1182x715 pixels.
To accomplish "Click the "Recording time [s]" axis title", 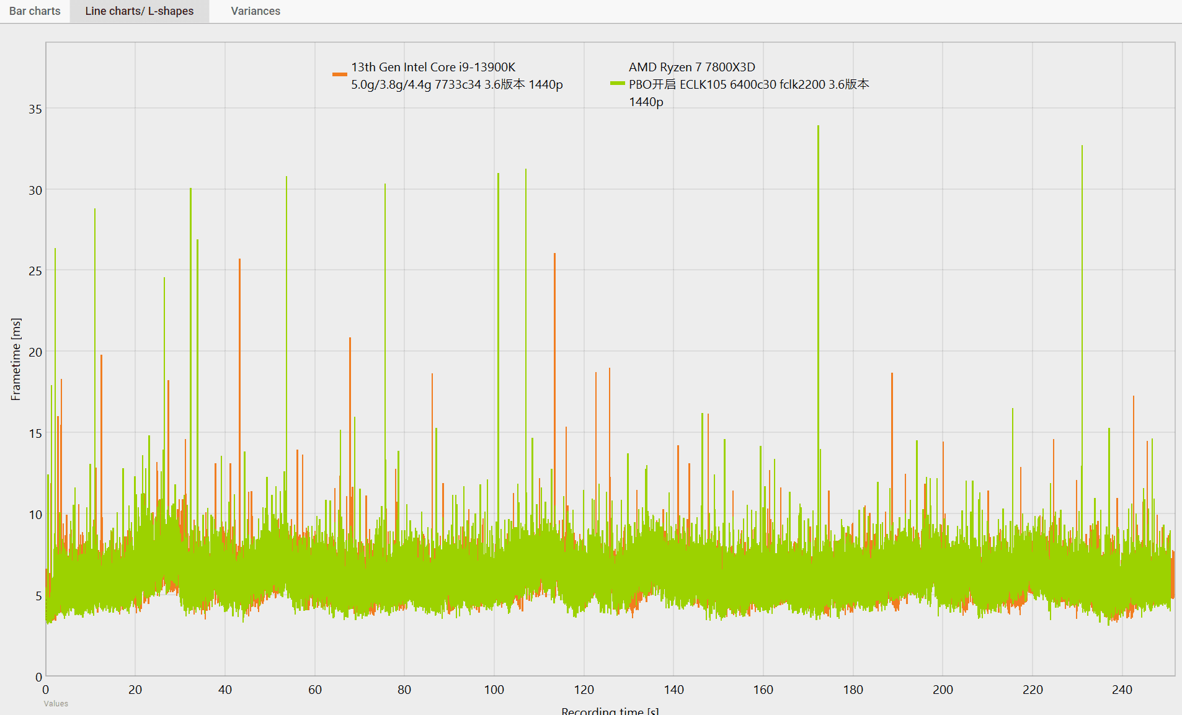I will (x=610, y=711).
